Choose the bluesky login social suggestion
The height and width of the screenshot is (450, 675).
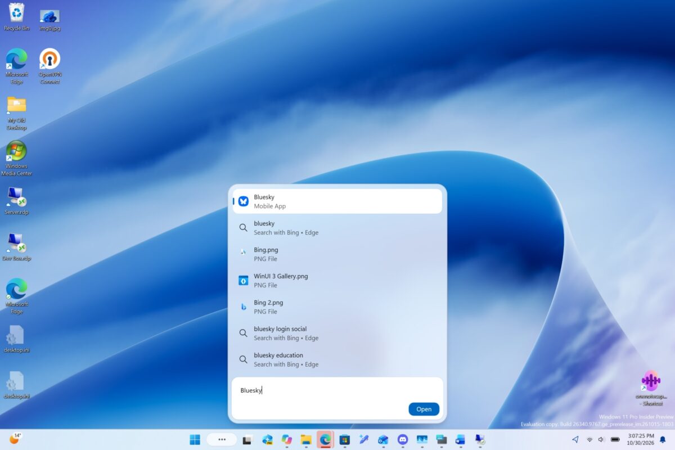coord(337,334)
